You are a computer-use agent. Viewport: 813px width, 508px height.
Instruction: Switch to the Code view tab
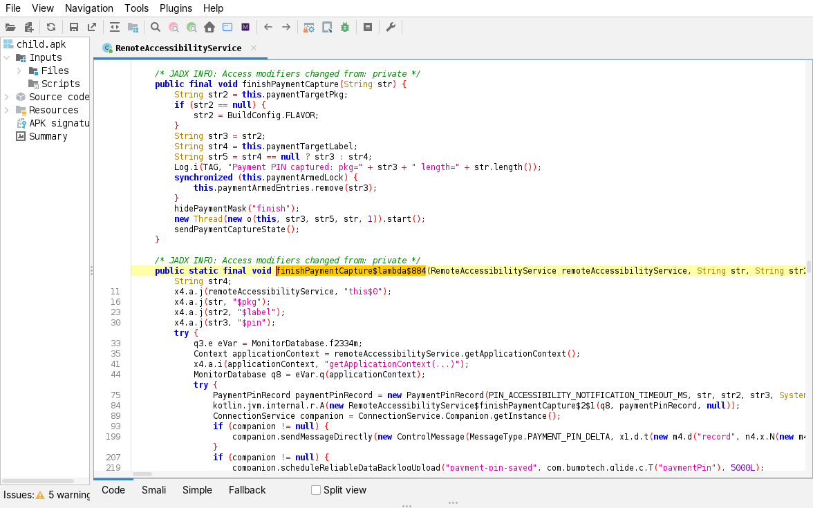pyautogui.click(x=113, y=490)
